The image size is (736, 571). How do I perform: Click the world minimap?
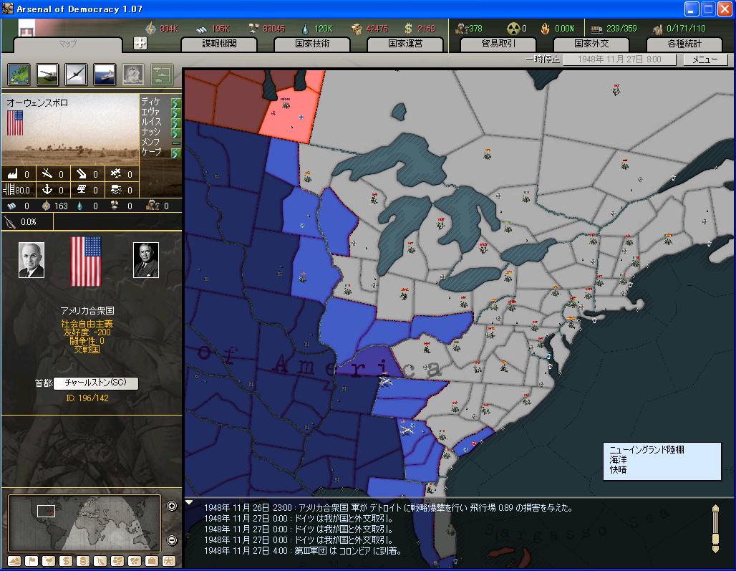[x=84, y=523]
